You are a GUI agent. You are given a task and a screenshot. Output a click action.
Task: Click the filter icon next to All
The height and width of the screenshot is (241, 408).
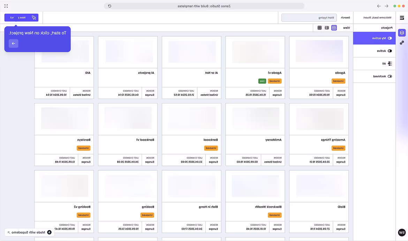click(390, 63)
